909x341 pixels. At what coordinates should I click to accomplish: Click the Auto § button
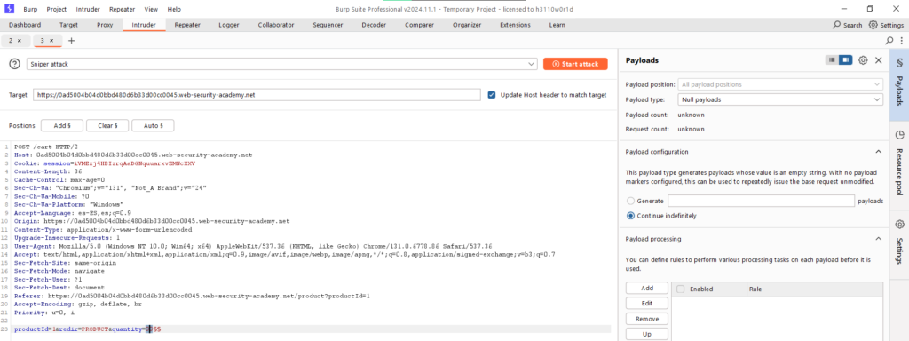(153, 126)
